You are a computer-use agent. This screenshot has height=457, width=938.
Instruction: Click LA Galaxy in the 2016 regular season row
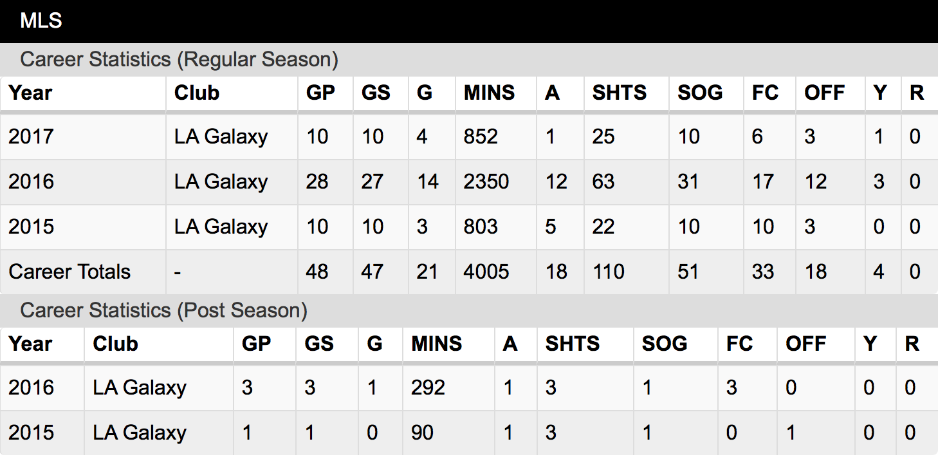(221, 182)
